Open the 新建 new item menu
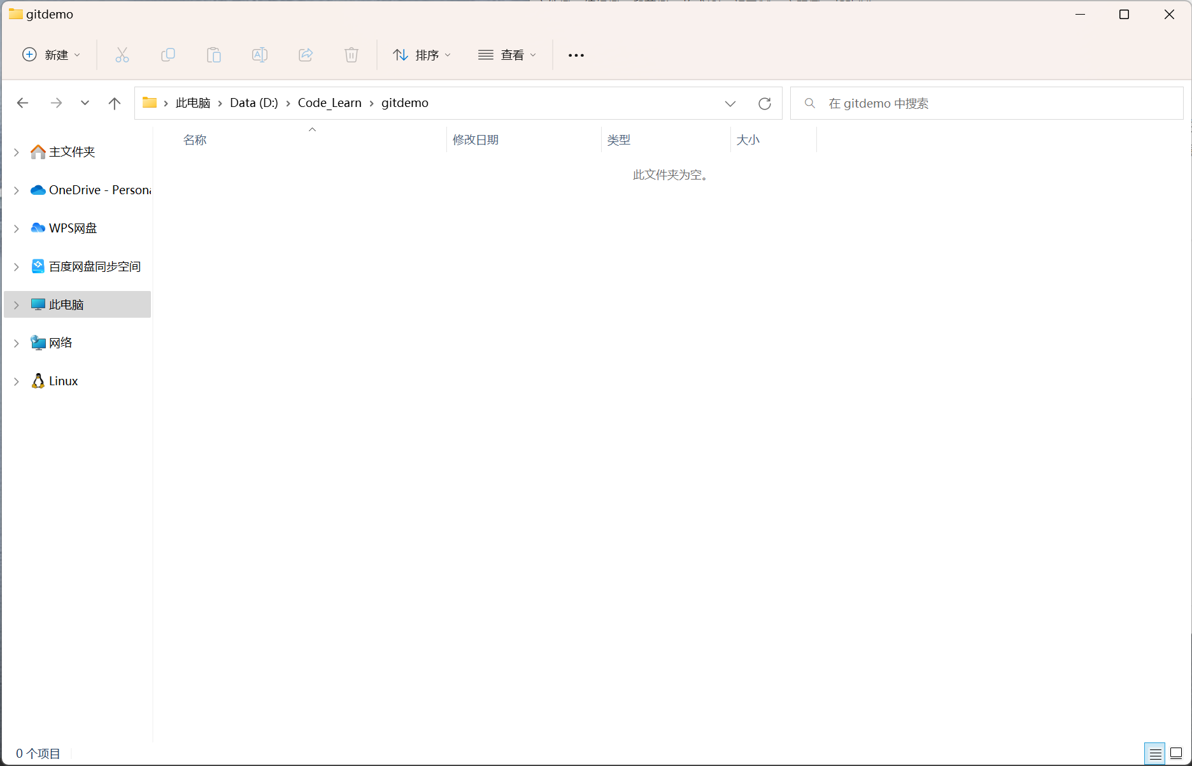This screenshot has width=1192, height=766. [x=52, y=55]
